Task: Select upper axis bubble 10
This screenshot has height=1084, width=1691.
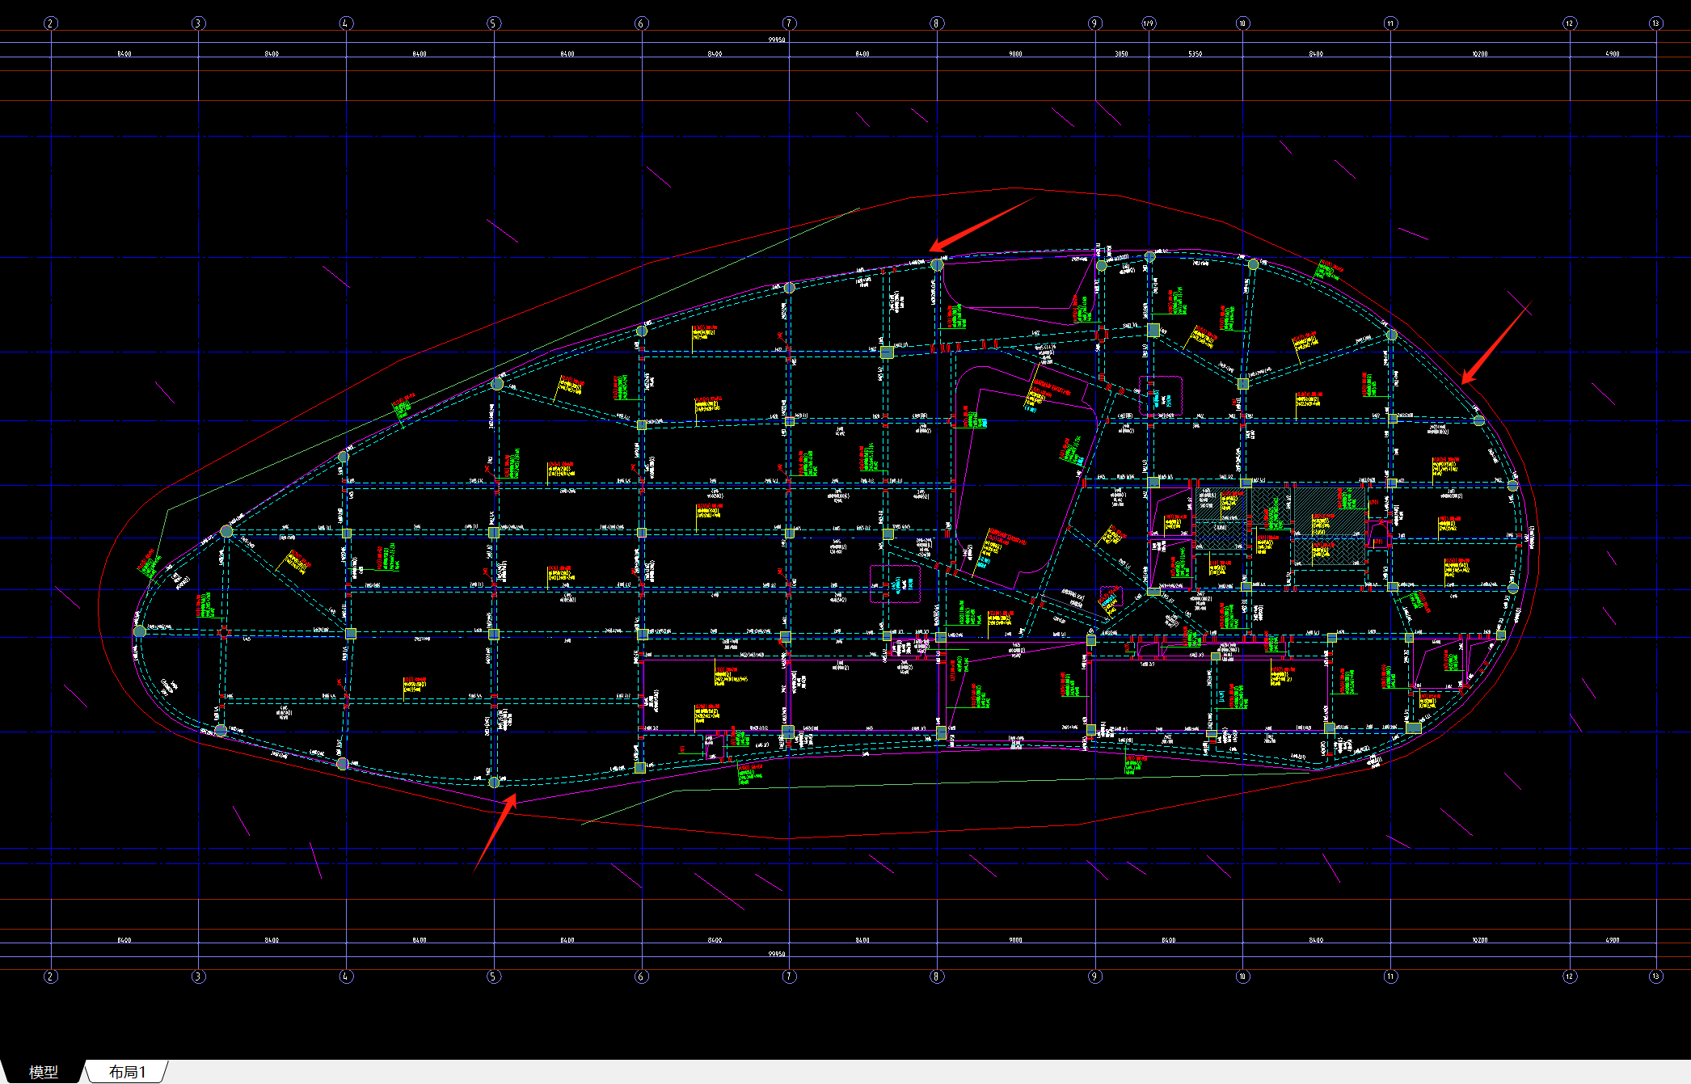Action: click(1243, 23)
